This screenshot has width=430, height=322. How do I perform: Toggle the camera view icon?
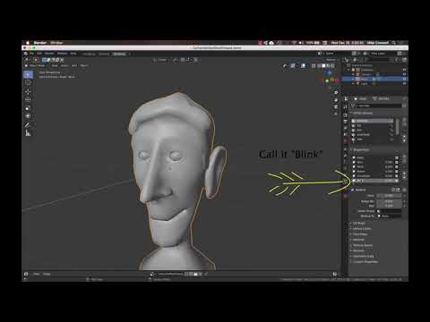tap(336, 107)
